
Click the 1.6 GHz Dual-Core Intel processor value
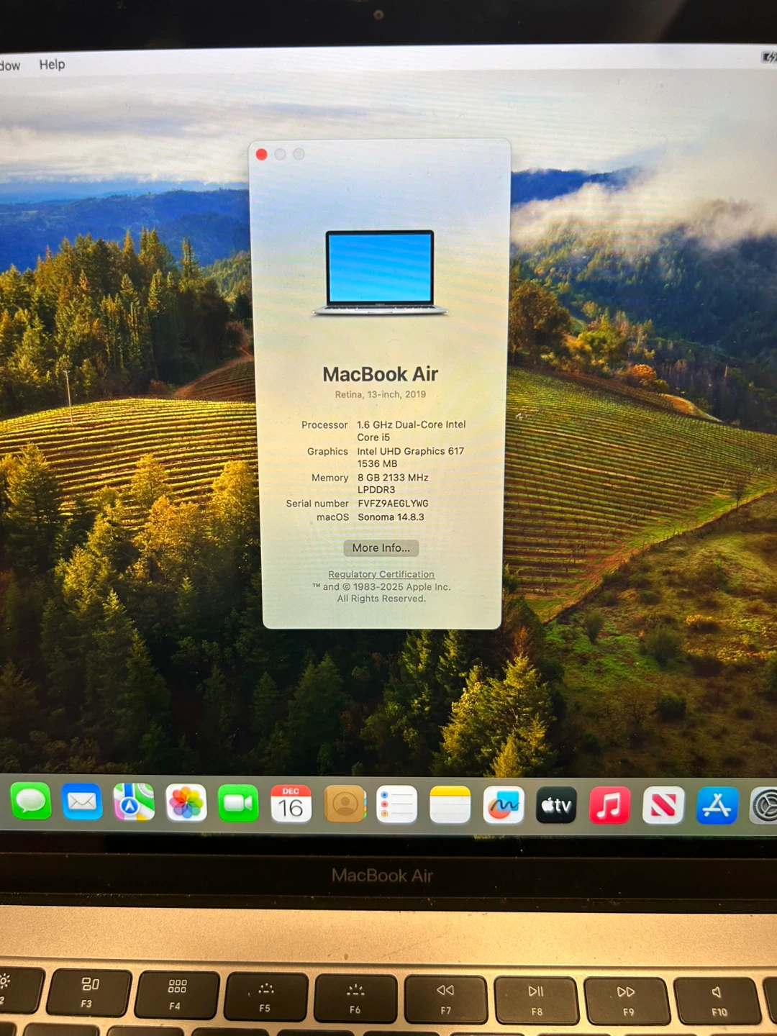point(412,431)
